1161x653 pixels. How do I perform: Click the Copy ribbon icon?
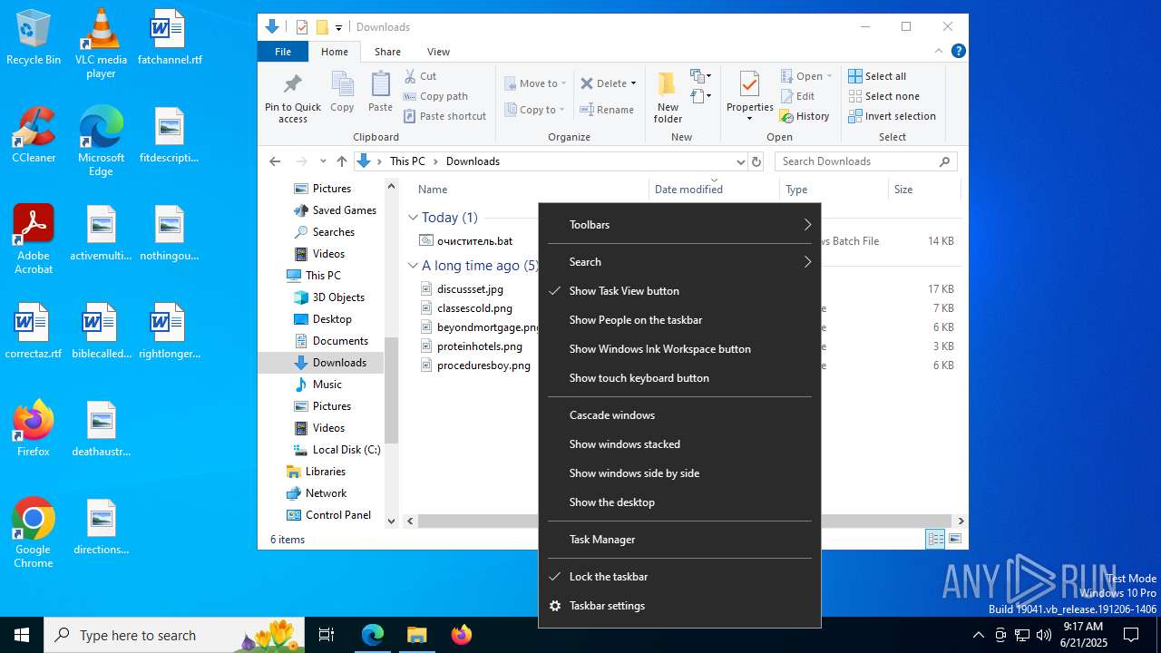[342, 92]
